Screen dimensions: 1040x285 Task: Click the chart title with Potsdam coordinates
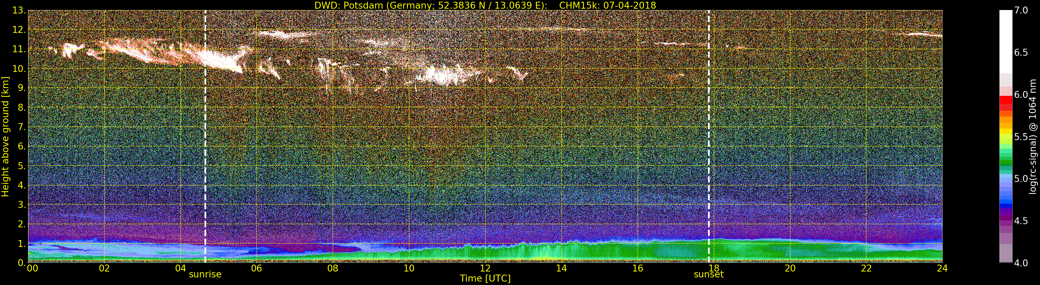pyautogui.click(x=485, y=5)
